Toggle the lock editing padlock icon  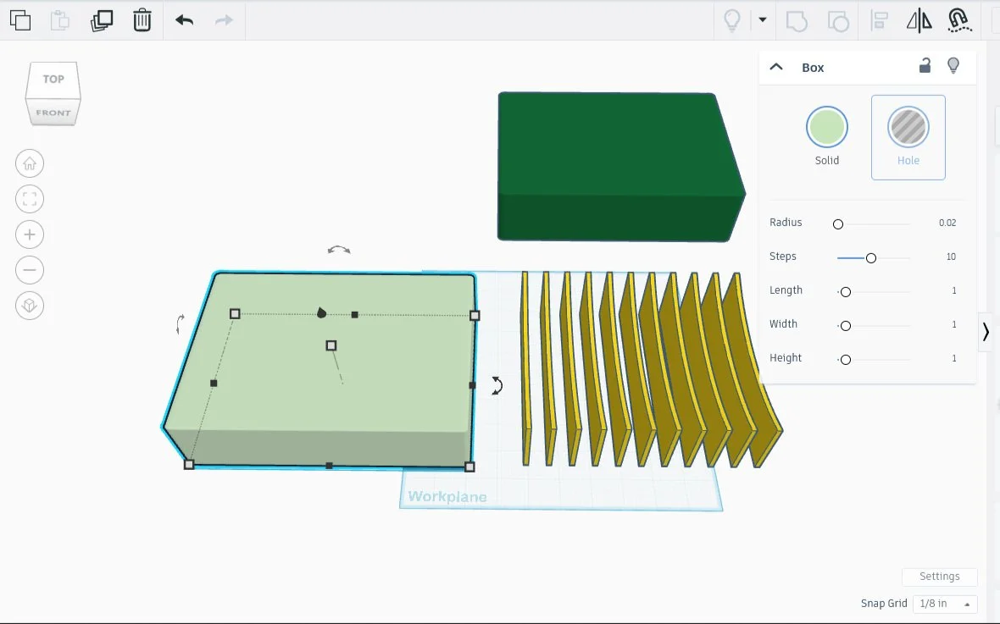[x=925, y=65]
